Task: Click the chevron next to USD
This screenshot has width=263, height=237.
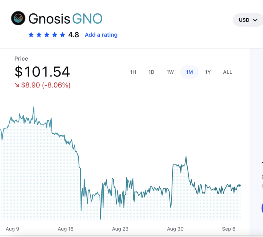Action: point(255,20)
